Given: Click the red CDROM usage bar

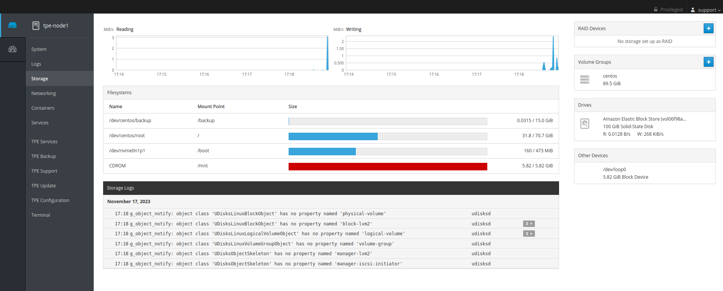Looking at the screenshot, I should [x=388, y=167].
